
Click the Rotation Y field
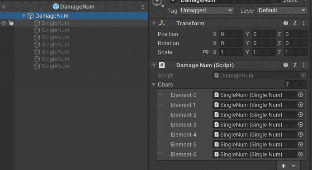tap(264, 43)
